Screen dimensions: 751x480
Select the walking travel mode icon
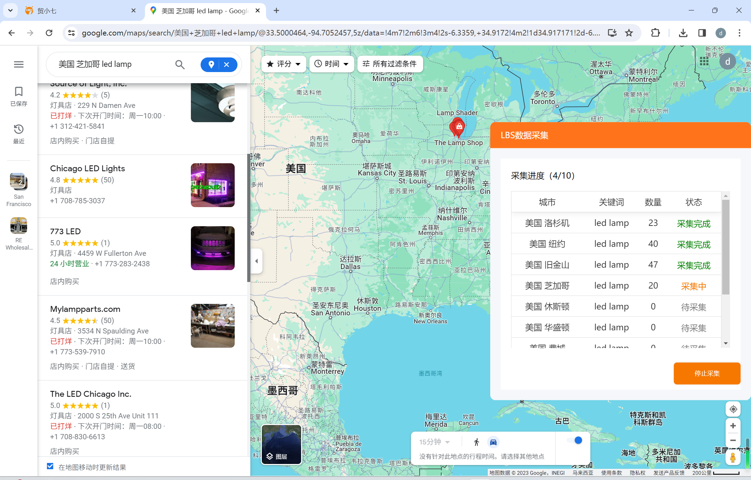click(x=477, y=442)
